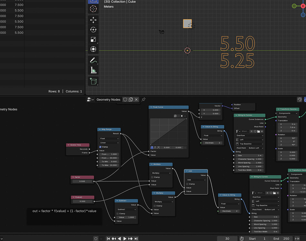Collapse the Scene Time node

tap(68, 145)
